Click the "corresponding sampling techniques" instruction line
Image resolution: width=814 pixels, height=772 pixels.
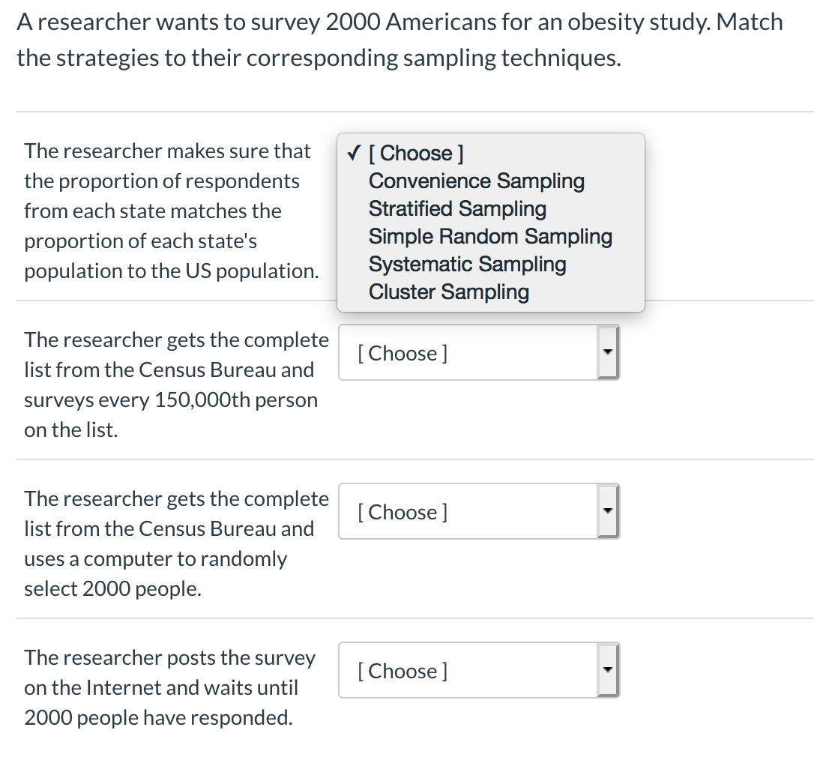coord(319,58)
